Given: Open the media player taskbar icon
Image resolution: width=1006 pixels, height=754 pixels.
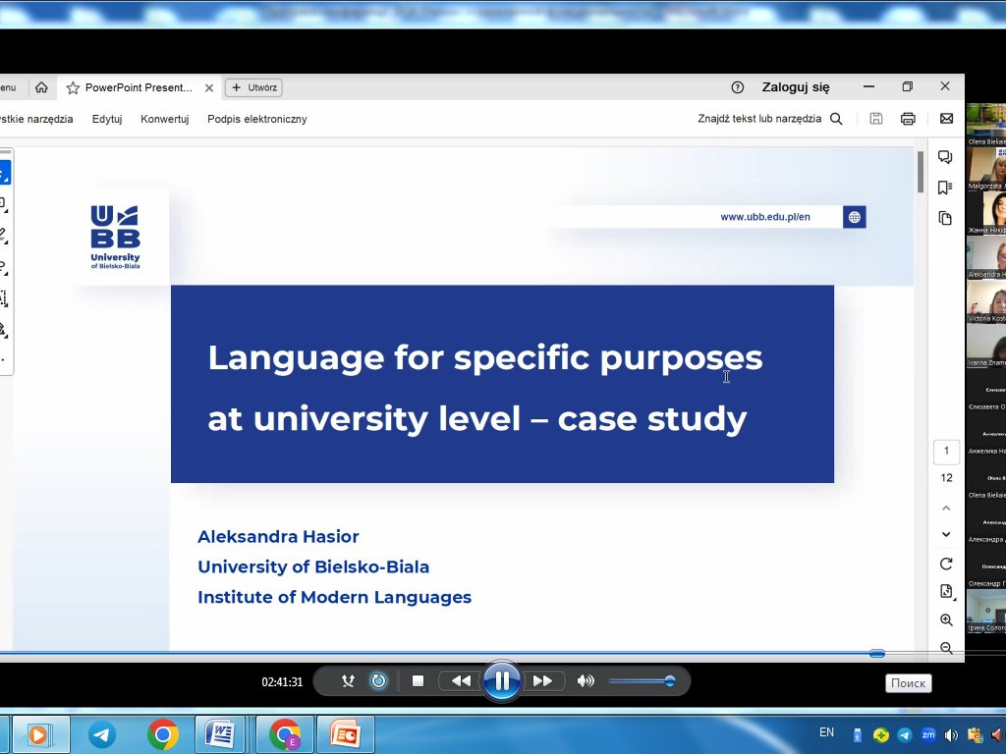Looking at the screenshot, I should (40, 734).
